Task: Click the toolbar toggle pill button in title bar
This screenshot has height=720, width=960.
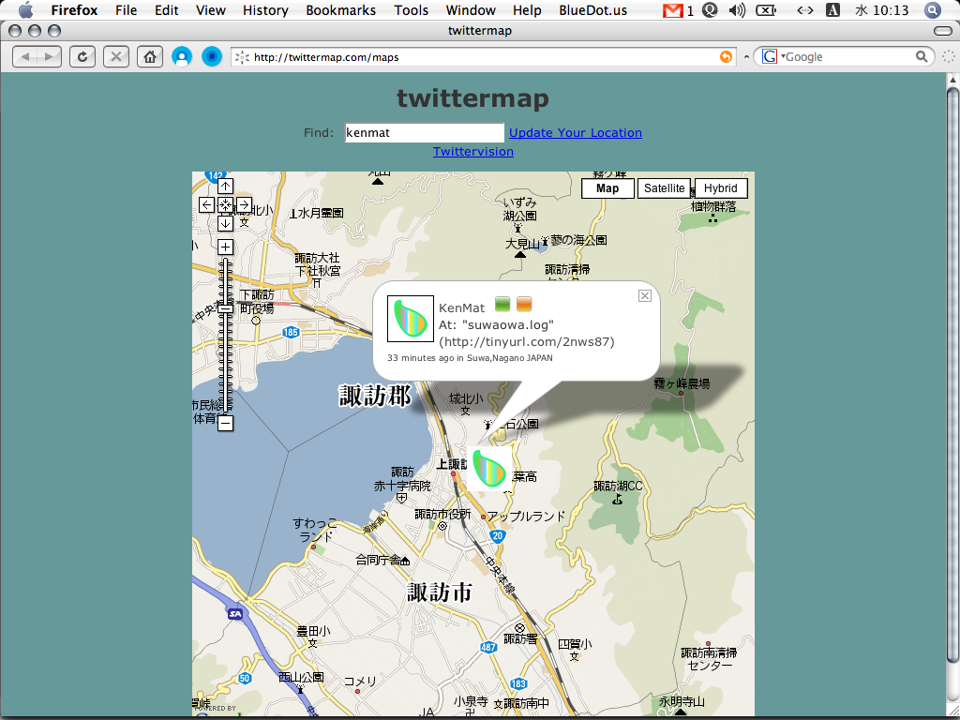Action: point(942,31)
